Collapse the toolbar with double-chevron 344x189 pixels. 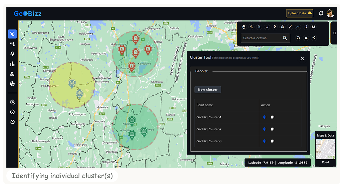334,33
